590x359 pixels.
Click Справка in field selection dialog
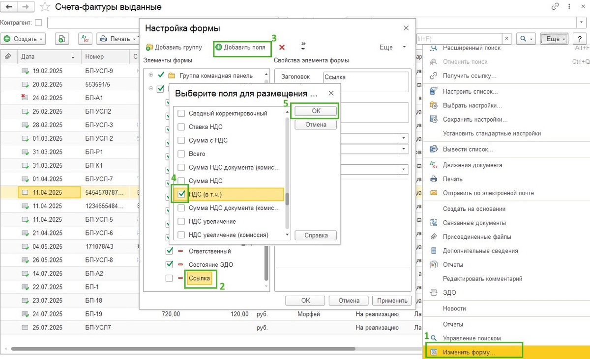(x=316, y=235)
